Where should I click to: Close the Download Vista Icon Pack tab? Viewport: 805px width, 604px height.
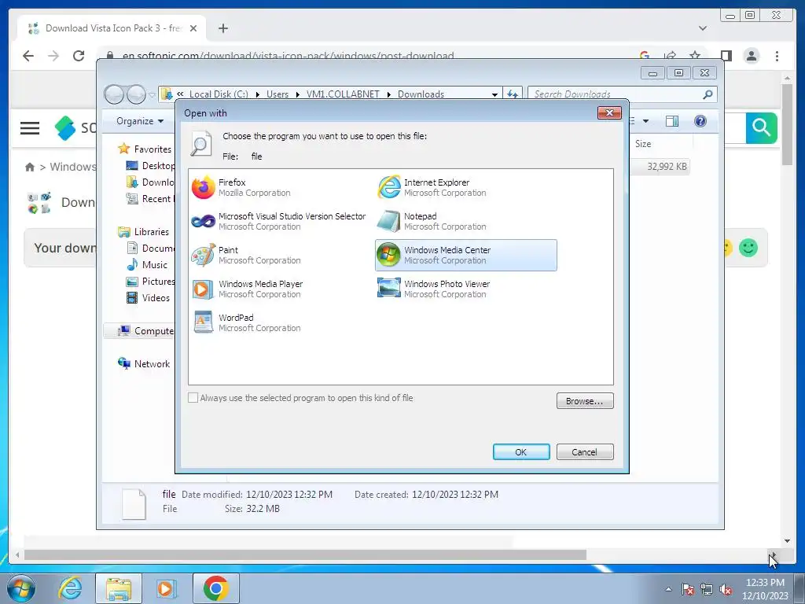193,28
